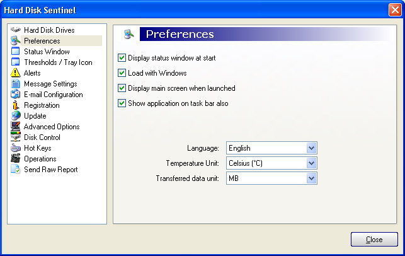Click the Temperature Unit: label
The height and width of the screenshot is (256, 405).
(193, 163)
